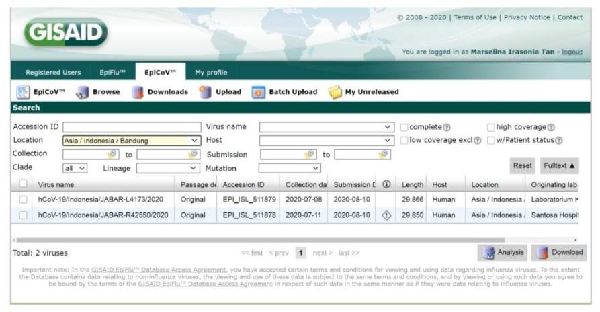Enable the complete checkbox
The height and width of the screenshot is (312, 600).
[x=404, y=127]
